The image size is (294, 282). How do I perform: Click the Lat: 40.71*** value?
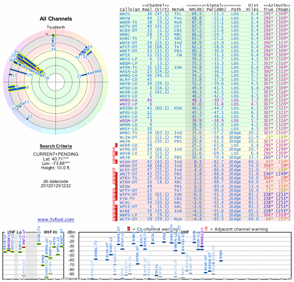56,159
